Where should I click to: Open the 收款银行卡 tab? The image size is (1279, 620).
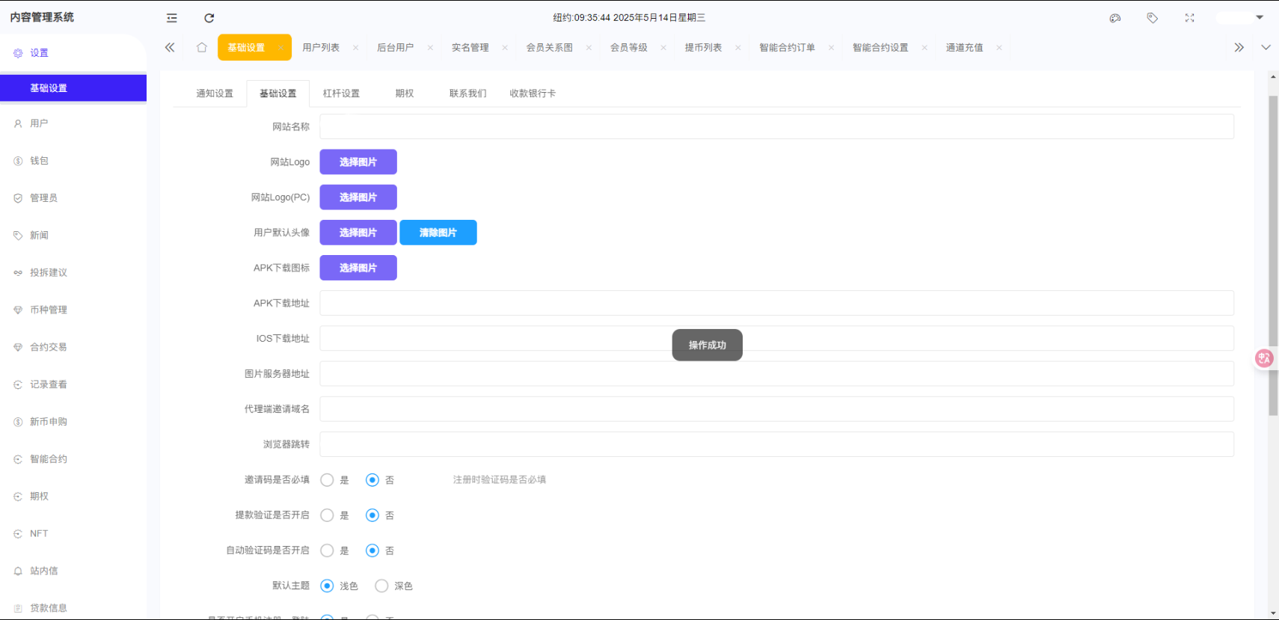tap(533, 93)
